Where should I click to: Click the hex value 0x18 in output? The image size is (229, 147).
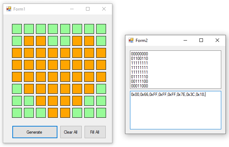(200, 94)
